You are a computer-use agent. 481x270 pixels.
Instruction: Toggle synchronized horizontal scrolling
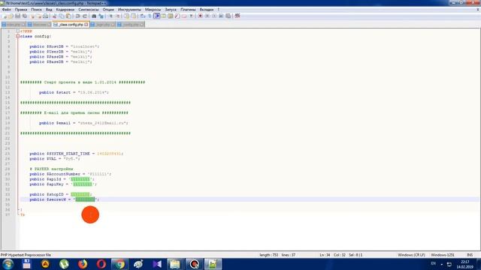coord(134,16)
